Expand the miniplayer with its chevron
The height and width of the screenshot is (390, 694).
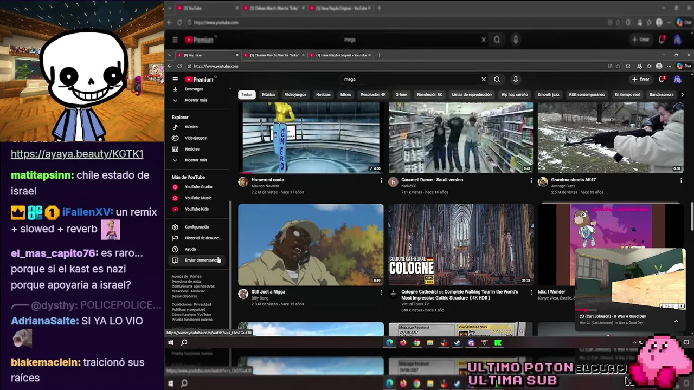[x=676, y=321]
